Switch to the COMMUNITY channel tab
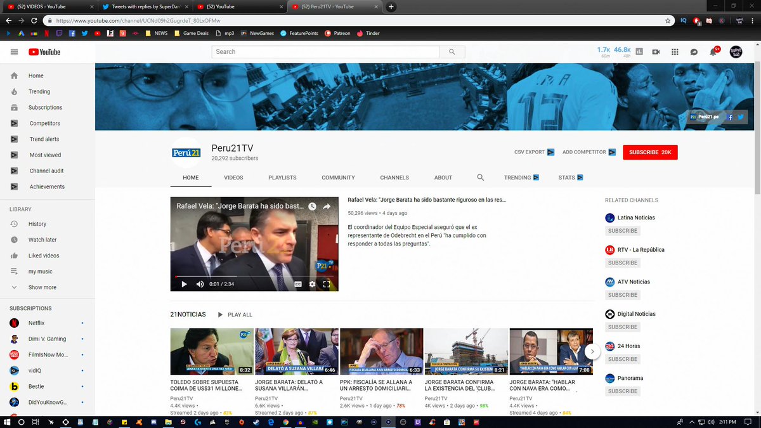Image resolution: width=761 pixels, height=428 pixels. pyautogui.click(x=338, y=178)
